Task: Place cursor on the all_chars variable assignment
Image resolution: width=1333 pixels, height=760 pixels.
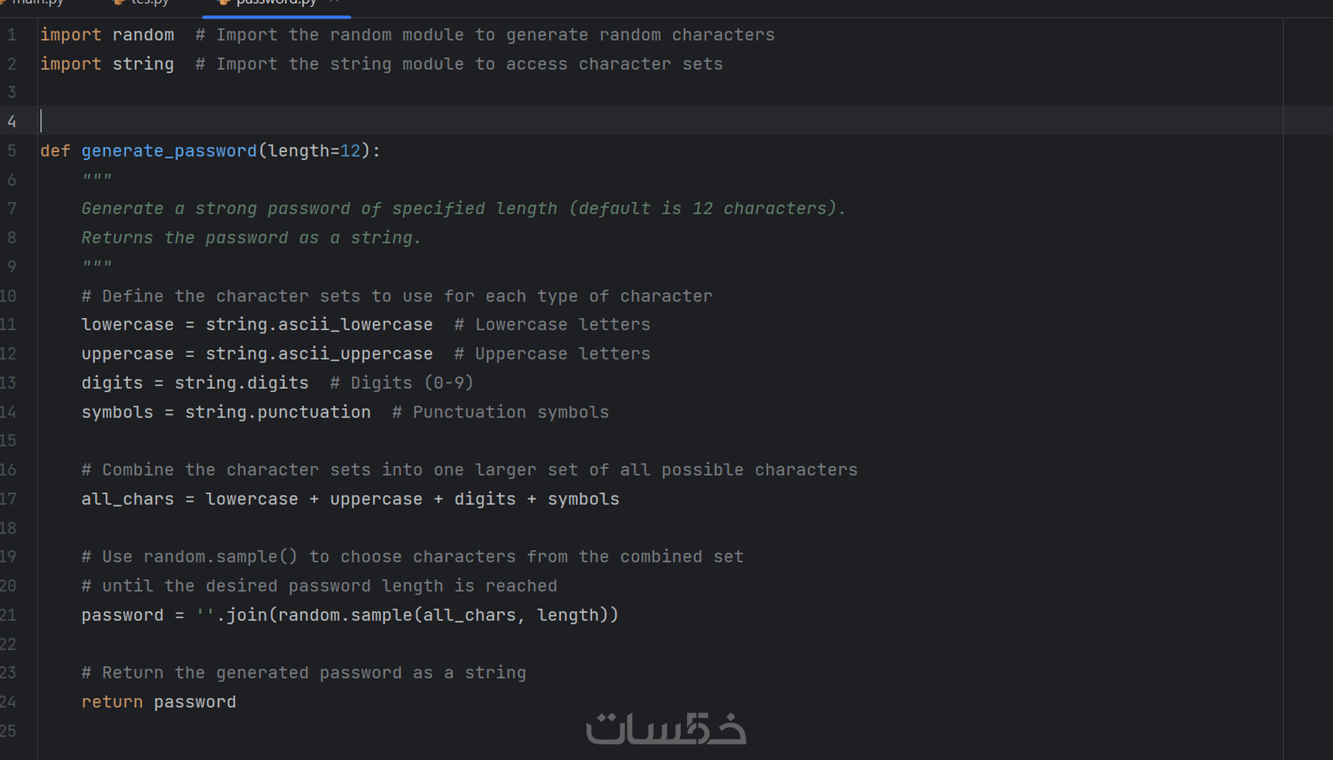Action: (x=127, y=499)
